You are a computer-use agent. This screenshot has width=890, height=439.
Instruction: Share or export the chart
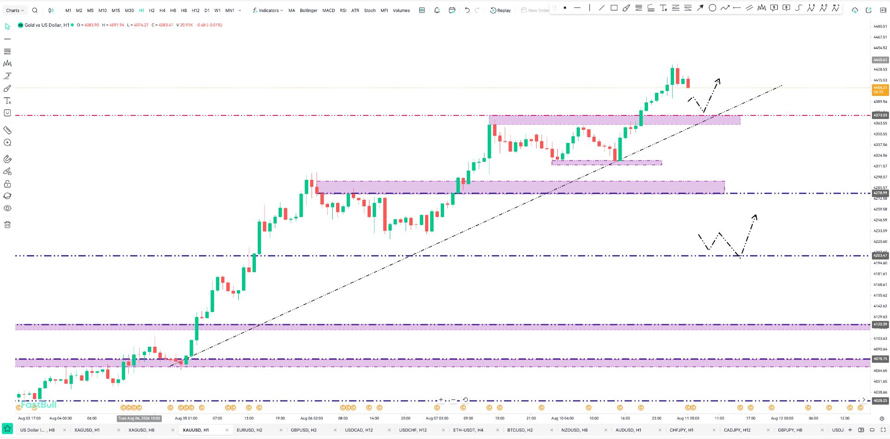[869, 10]
